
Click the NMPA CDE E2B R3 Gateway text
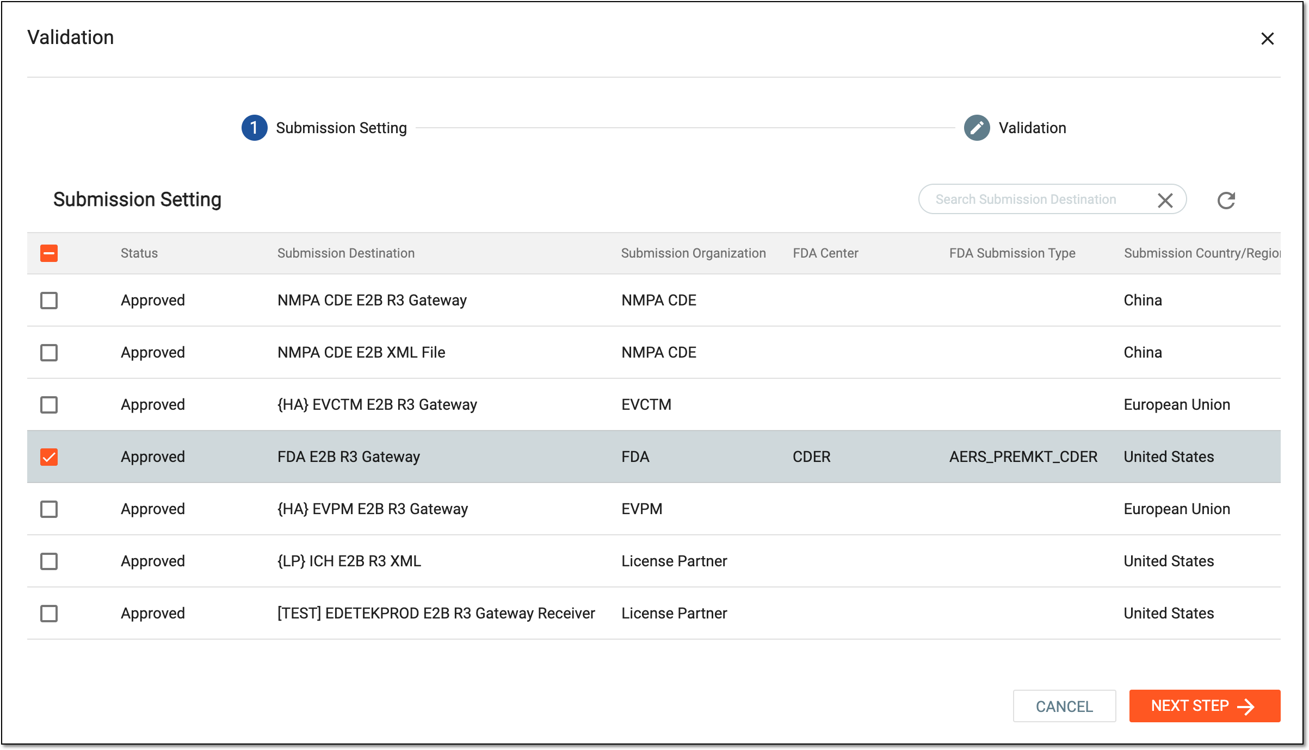[x=372, y=301]
